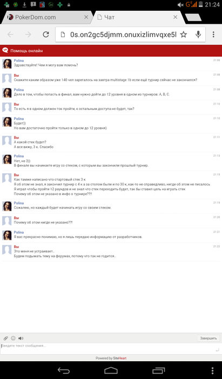
Task: Click the paperclip attach file icon
Action: pos(5,338)
